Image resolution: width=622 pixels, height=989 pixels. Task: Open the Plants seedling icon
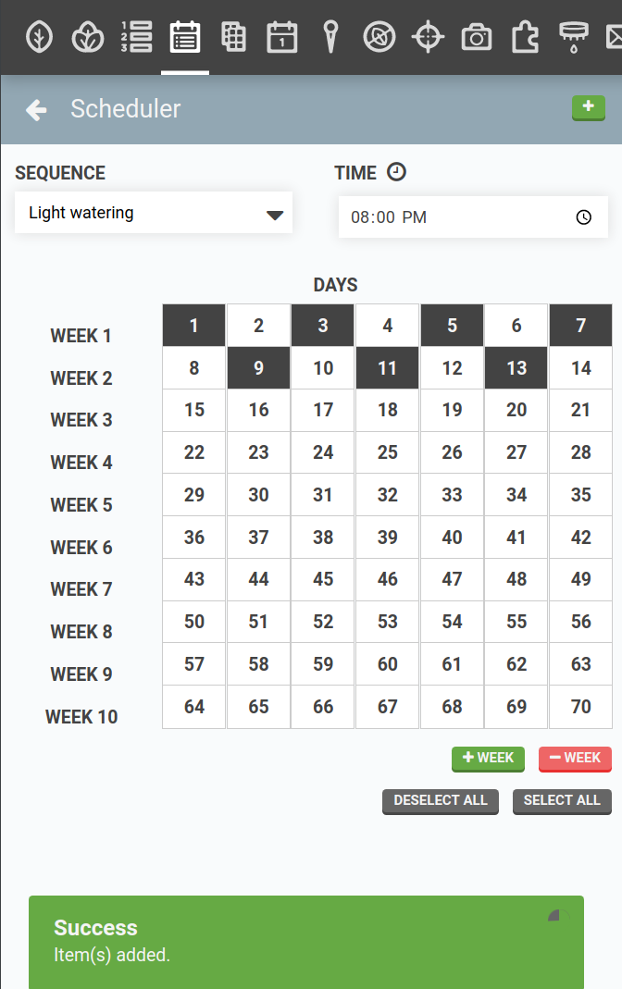[39, 37]
